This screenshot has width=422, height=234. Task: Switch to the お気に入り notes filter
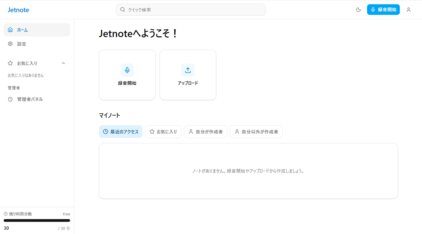[163, 131]
